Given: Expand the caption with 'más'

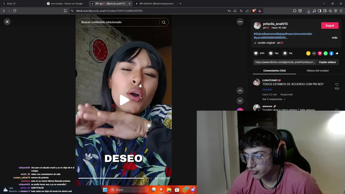Looking at the screenshot, I should point(334,38).
